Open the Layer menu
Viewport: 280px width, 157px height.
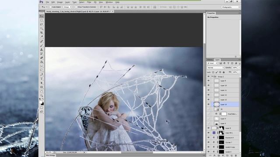tap(67, 2)
